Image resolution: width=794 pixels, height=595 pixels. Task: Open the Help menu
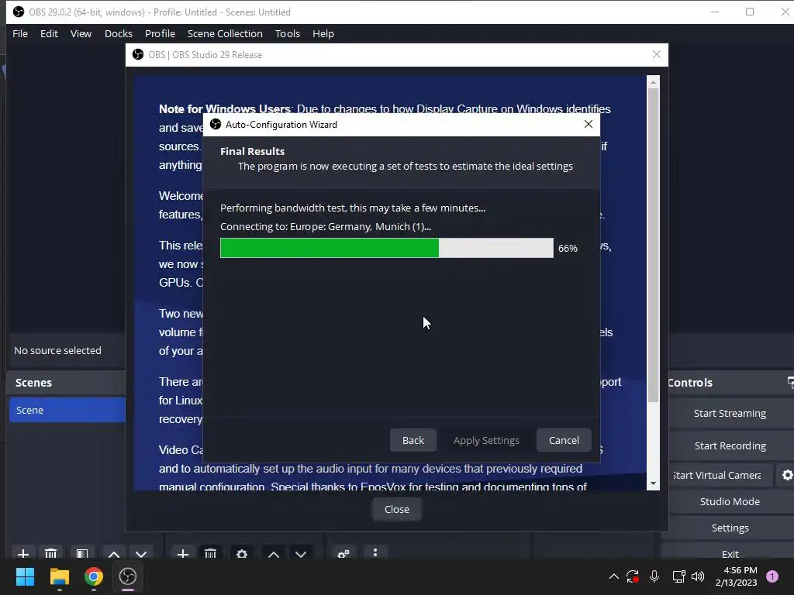(323, 33)
